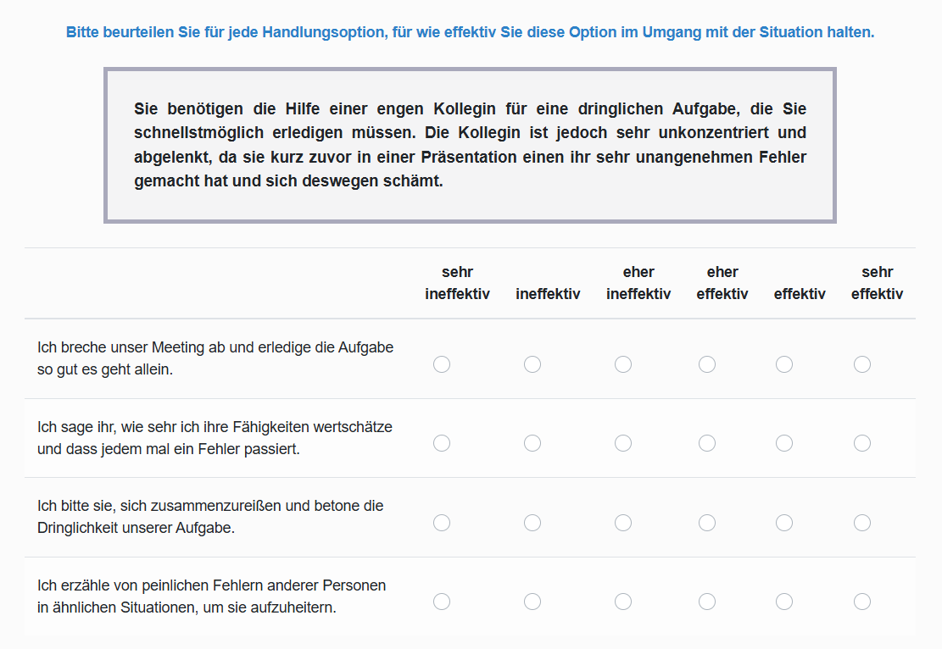Mark the fourth row as eher effektiv
The width and height of the screenshot is (942, 649).
click(706, 602)
